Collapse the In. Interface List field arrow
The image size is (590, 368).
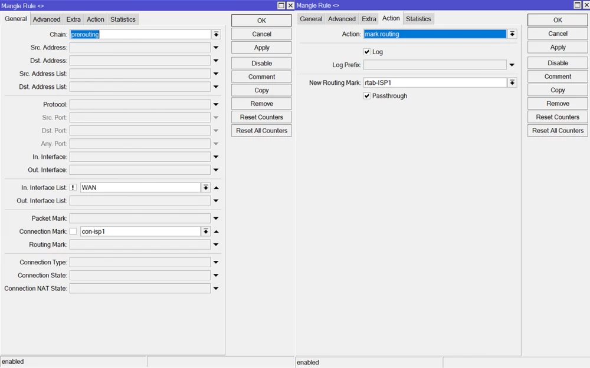(216, 188)
